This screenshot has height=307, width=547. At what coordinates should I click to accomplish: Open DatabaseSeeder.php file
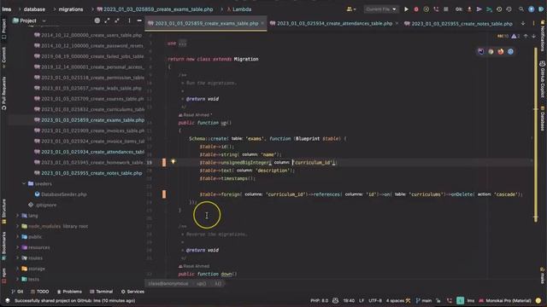click(x=61, y=194)
